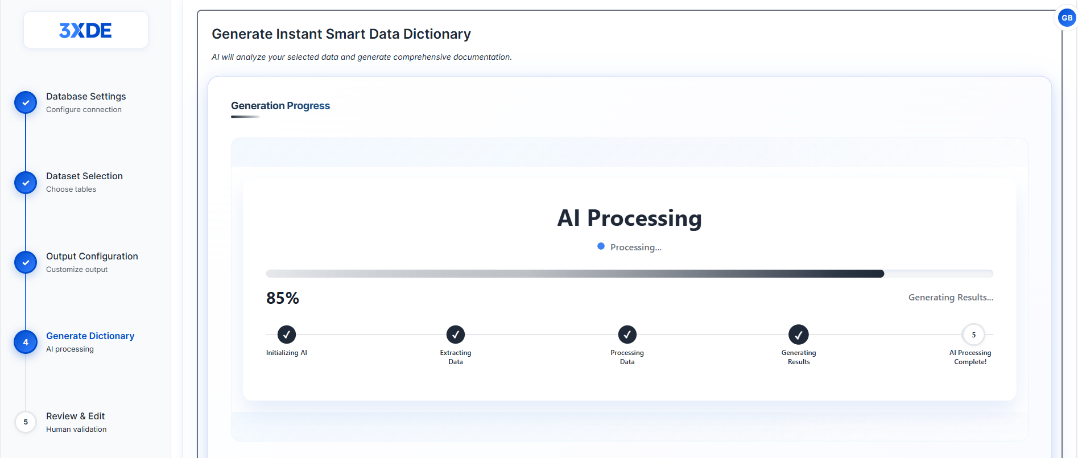Open the Database Settings step

point(86,102)
